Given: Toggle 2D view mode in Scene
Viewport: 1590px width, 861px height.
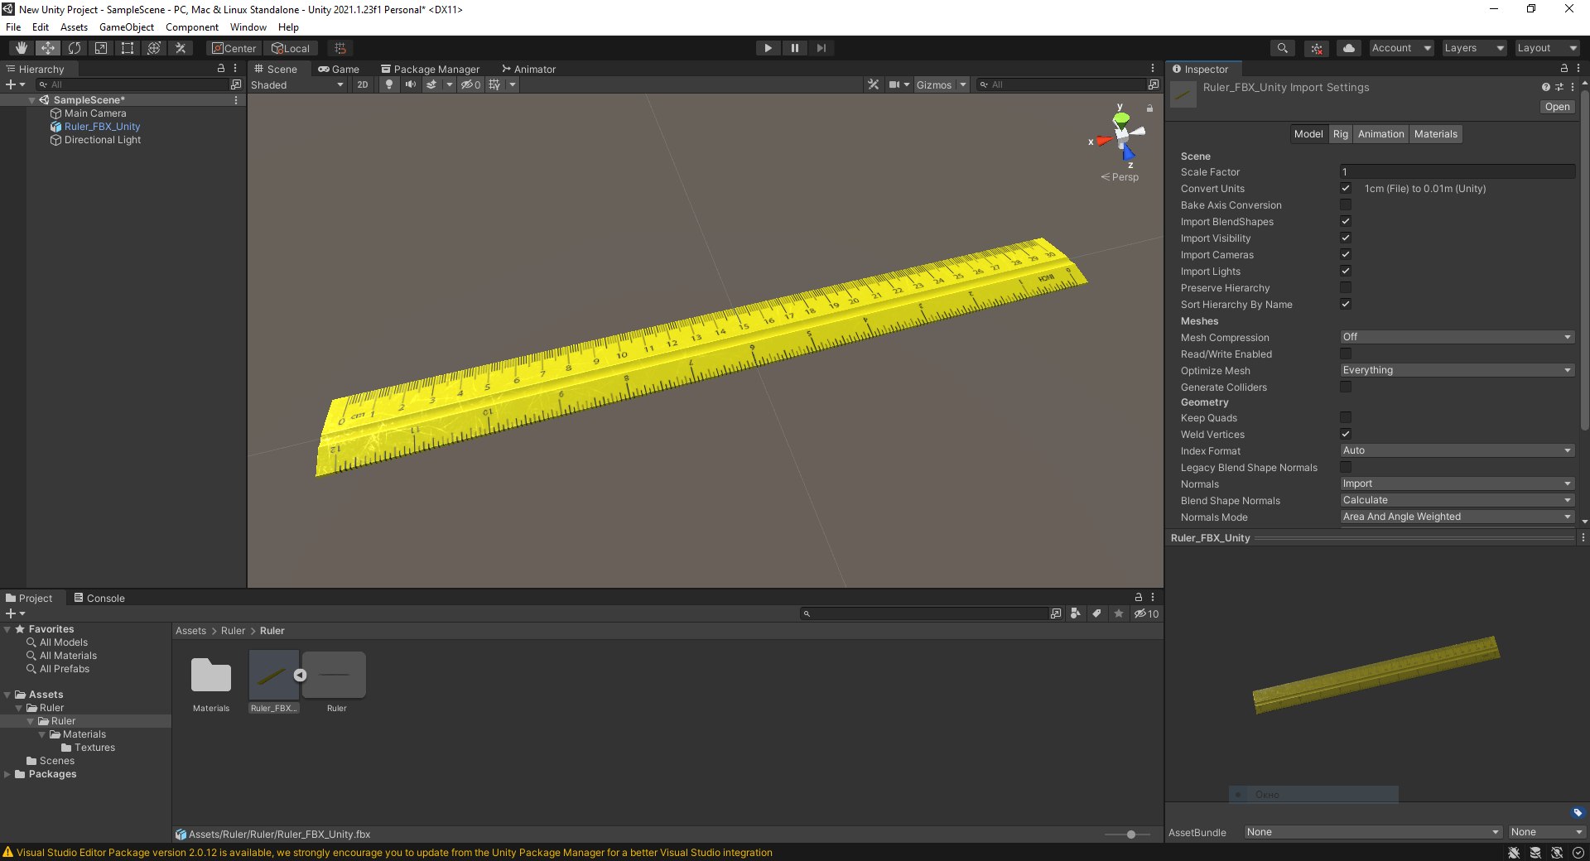Looking at the screenshot, I should click(363, 84).
